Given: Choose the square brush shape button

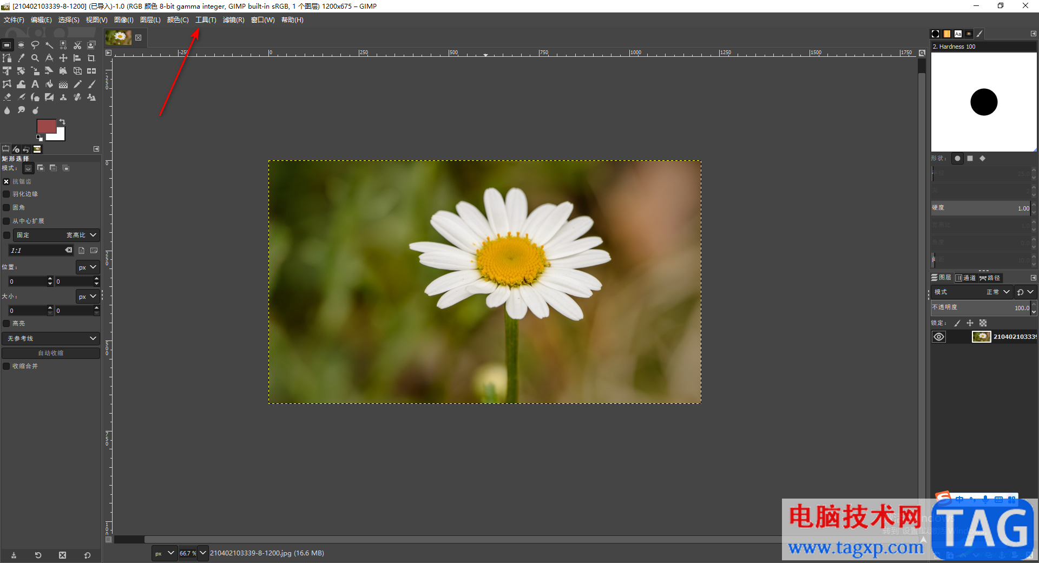Looking at the screenshot, I should click(970, 159).
